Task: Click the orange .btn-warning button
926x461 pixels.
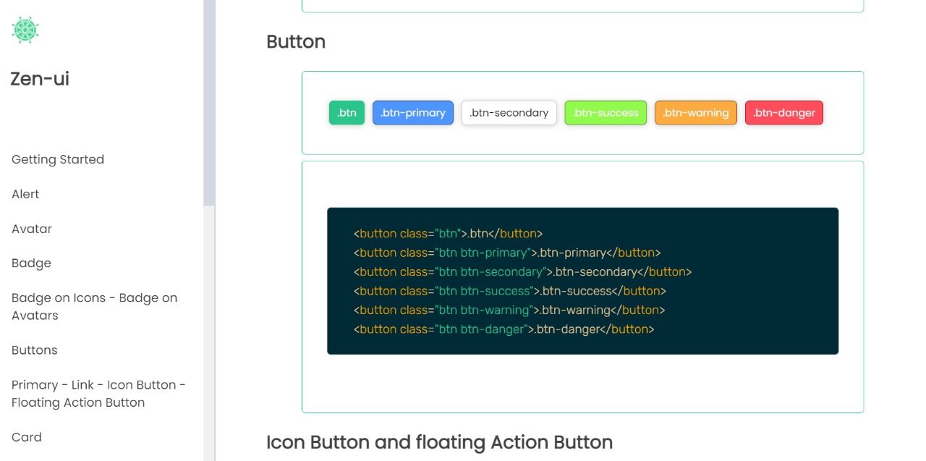Action: [696, 113]
